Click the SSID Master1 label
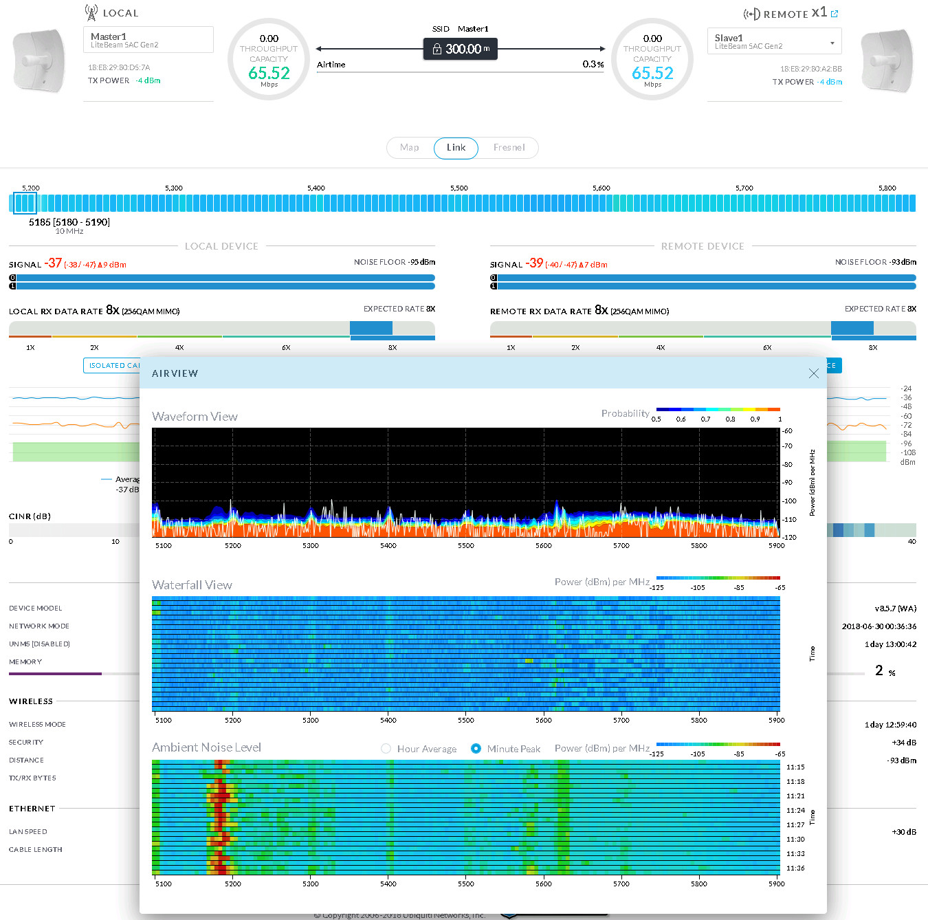Image resolution: width=928 pixels, height=920 pixels. (460, 29)
